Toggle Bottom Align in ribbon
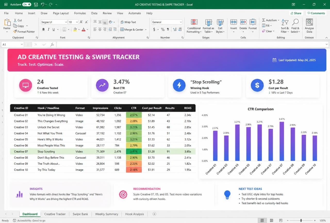 click(105, 22)
